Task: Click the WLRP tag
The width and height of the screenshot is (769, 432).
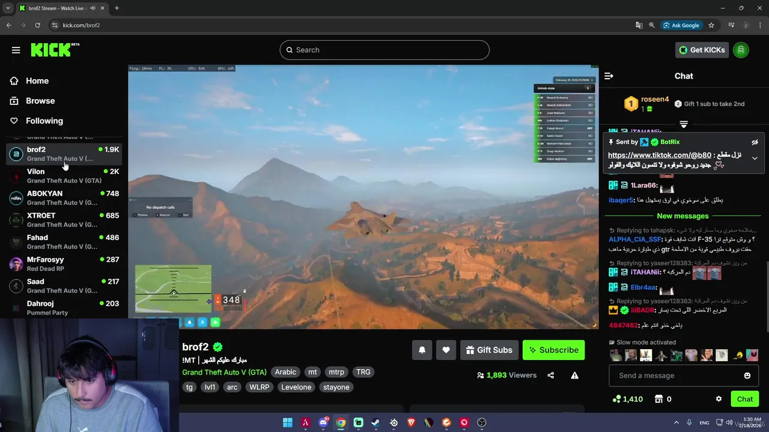Action: (260, 387)
